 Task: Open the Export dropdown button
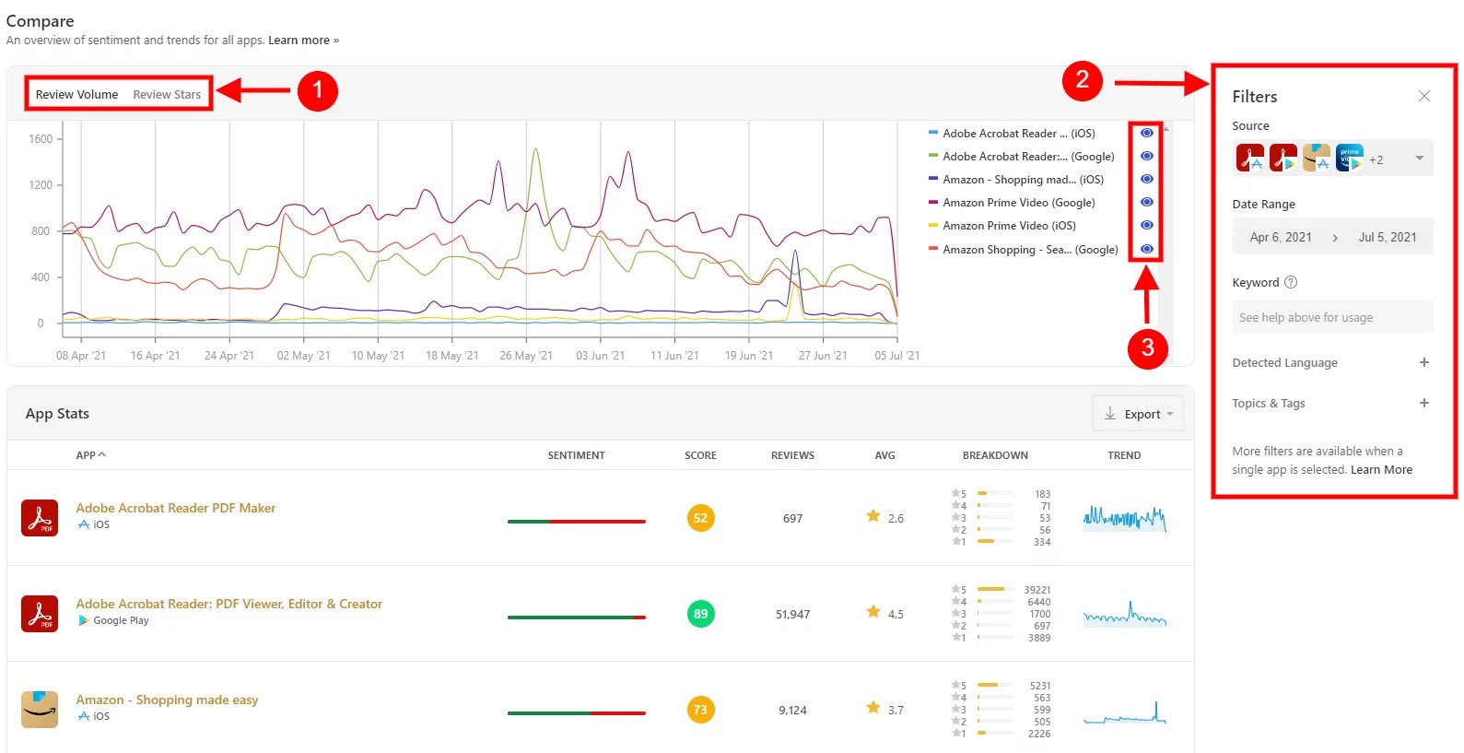[1138, 414]
